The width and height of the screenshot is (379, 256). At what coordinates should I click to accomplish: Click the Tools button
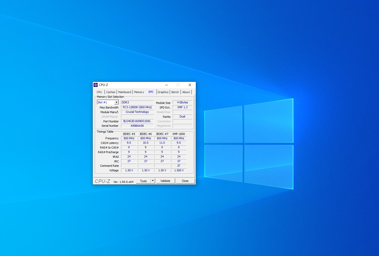click(143, 181)
